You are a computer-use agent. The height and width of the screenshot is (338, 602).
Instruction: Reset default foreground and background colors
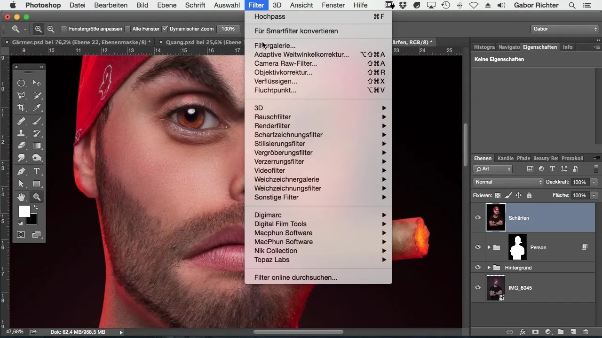[20, 223]
